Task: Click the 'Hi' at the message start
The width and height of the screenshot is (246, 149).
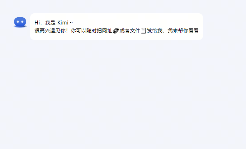Action: [37, 23]
